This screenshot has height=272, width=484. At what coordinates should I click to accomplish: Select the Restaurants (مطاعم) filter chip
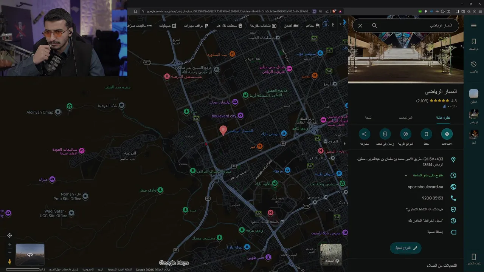pos(313,25)
